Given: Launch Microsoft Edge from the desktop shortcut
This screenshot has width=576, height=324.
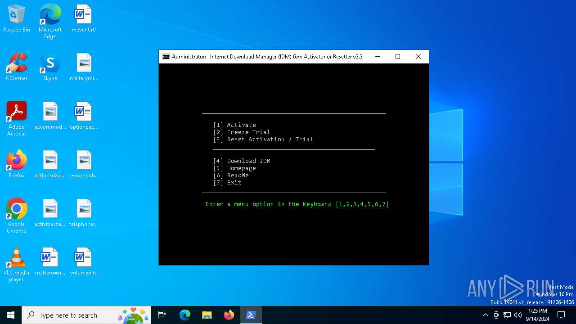Looking at the screenshot, I should [50, 21].
